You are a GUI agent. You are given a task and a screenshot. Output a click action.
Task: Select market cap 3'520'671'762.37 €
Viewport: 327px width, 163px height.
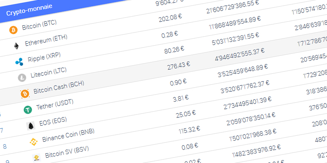click(x=245, y=87)
